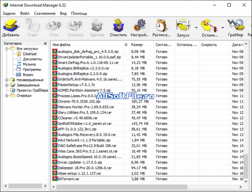Click file list scroll up arrow
Viewport: 252px width, 192px height.
(x=246, y=44)
